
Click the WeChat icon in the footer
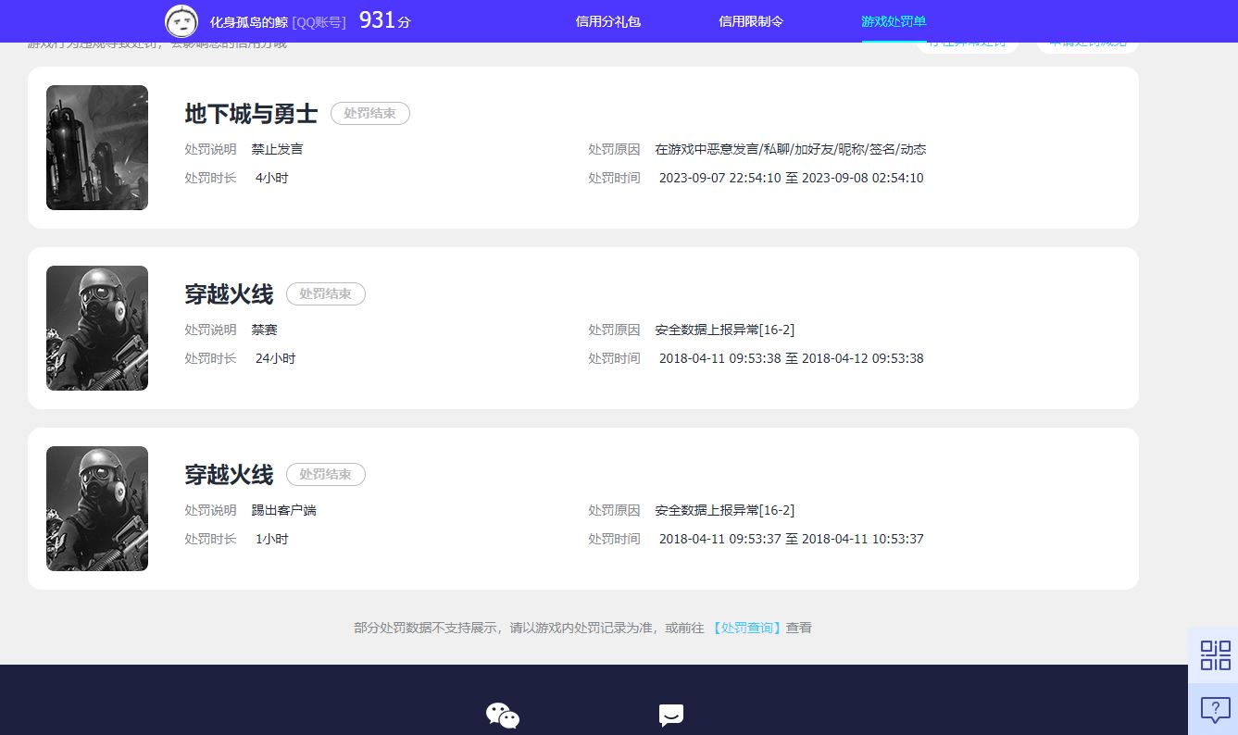[x=503, y=716]
